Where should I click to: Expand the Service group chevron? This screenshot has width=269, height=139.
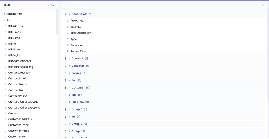pyautogui.click(x=69, y=73)
